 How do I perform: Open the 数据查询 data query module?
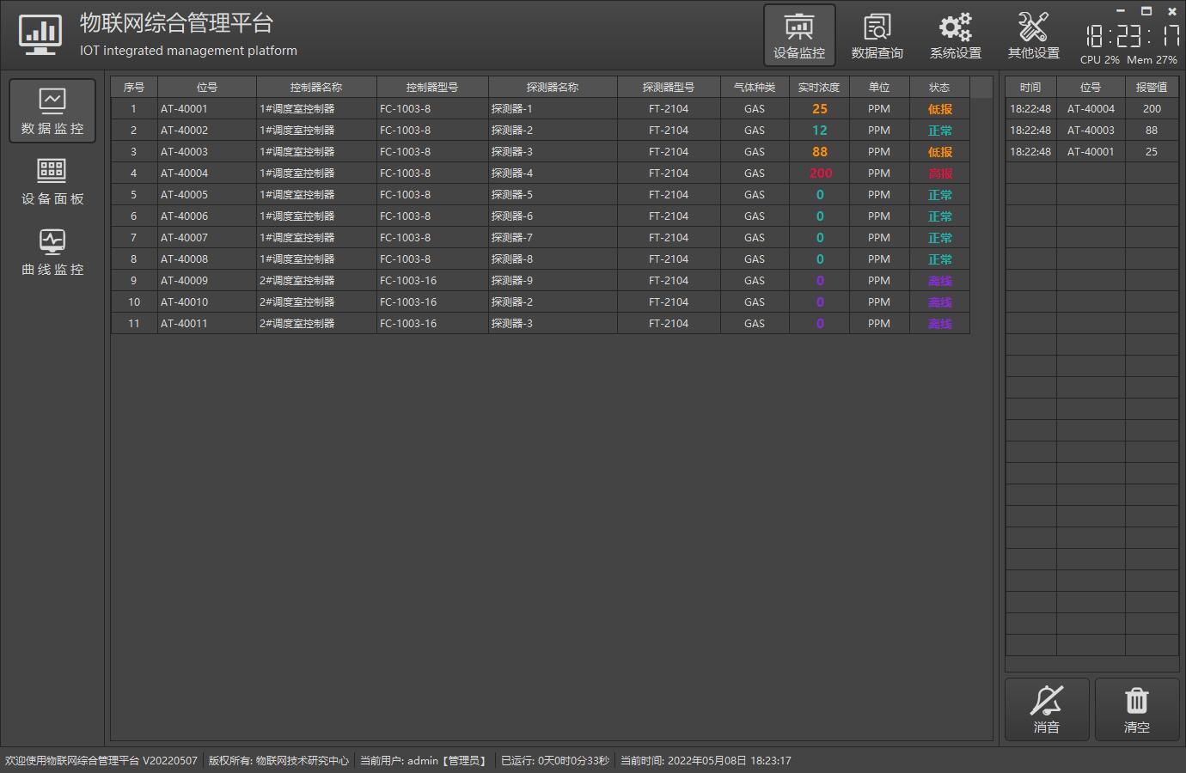(x=877, y=35)
